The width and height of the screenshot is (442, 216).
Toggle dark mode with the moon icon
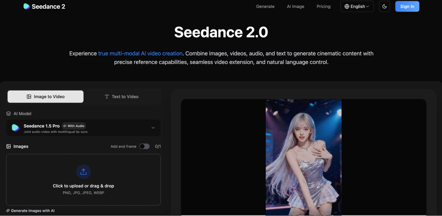point(384,6)
